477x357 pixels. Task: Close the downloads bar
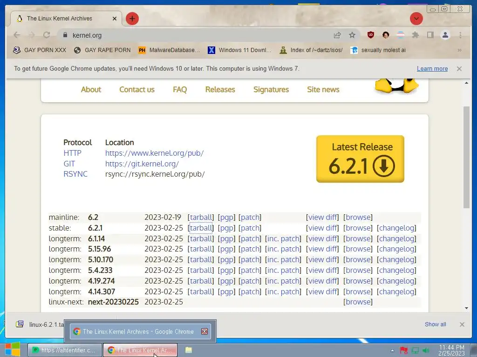click(x=462, y=324)
